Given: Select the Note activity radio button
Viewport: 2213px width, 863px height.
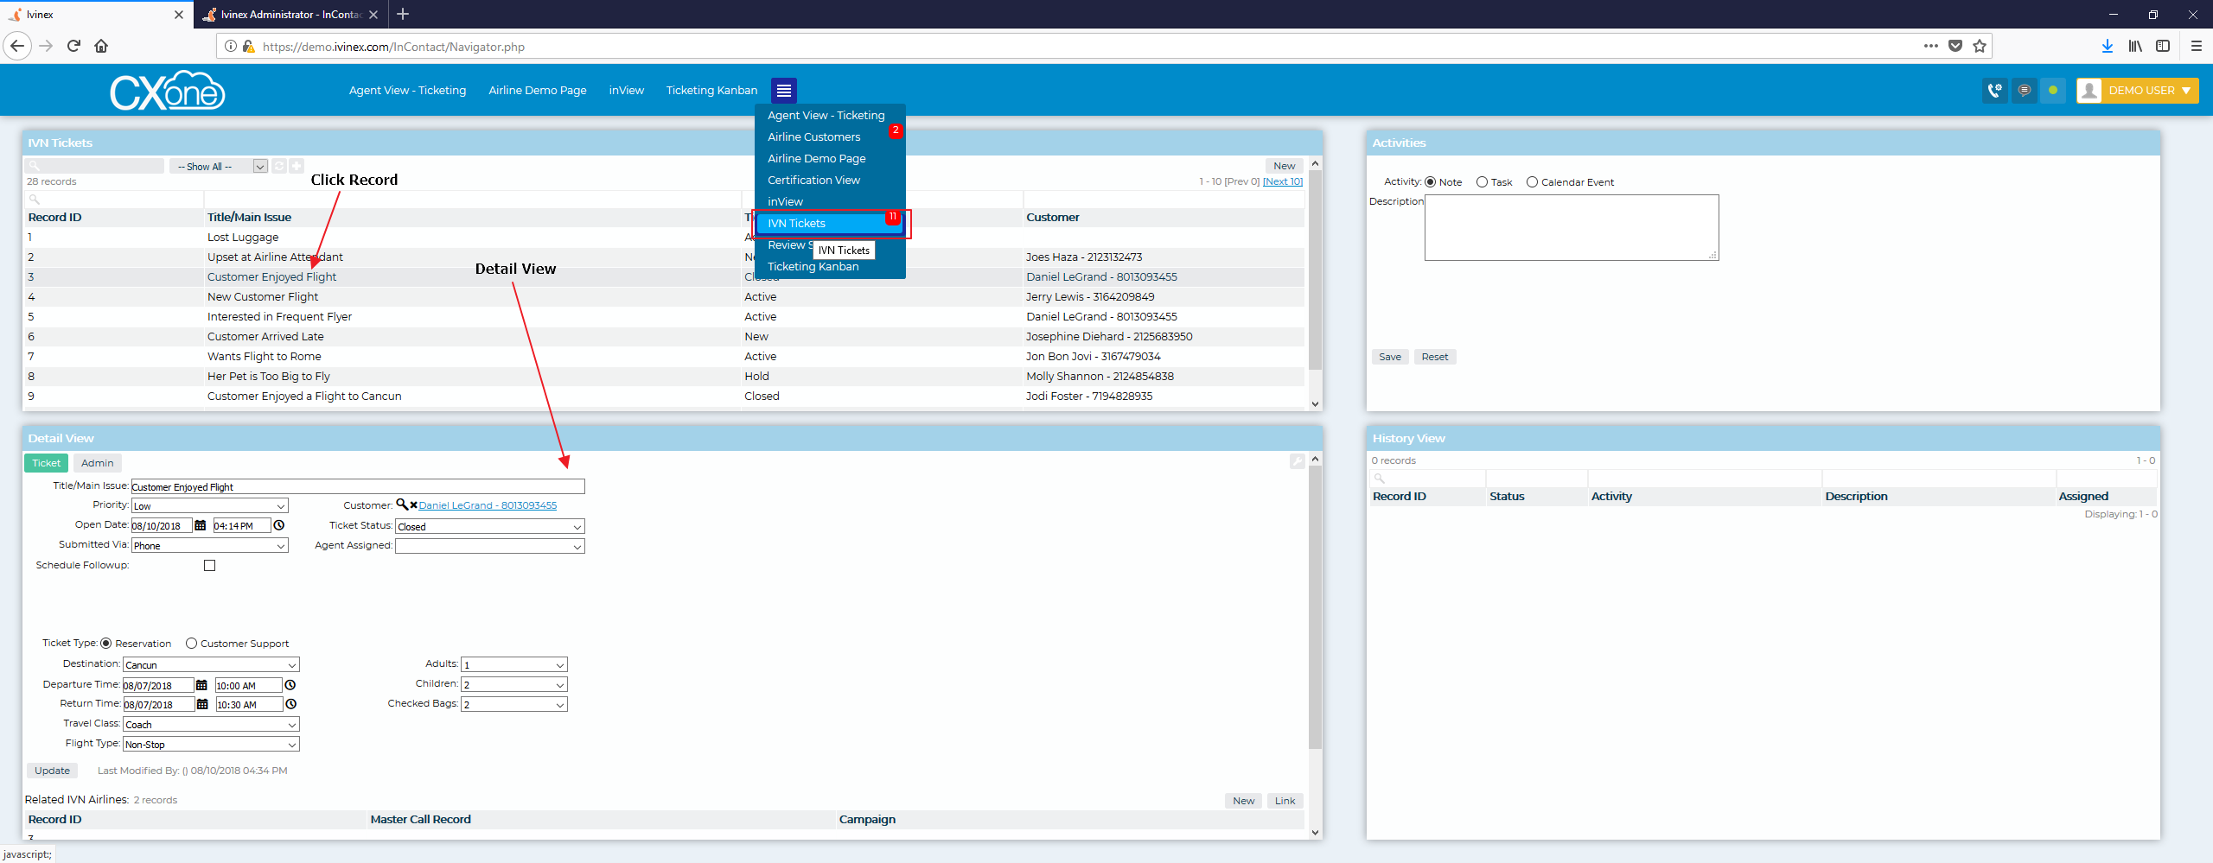Looking at the screenshot, I should tap(1431, 182).
